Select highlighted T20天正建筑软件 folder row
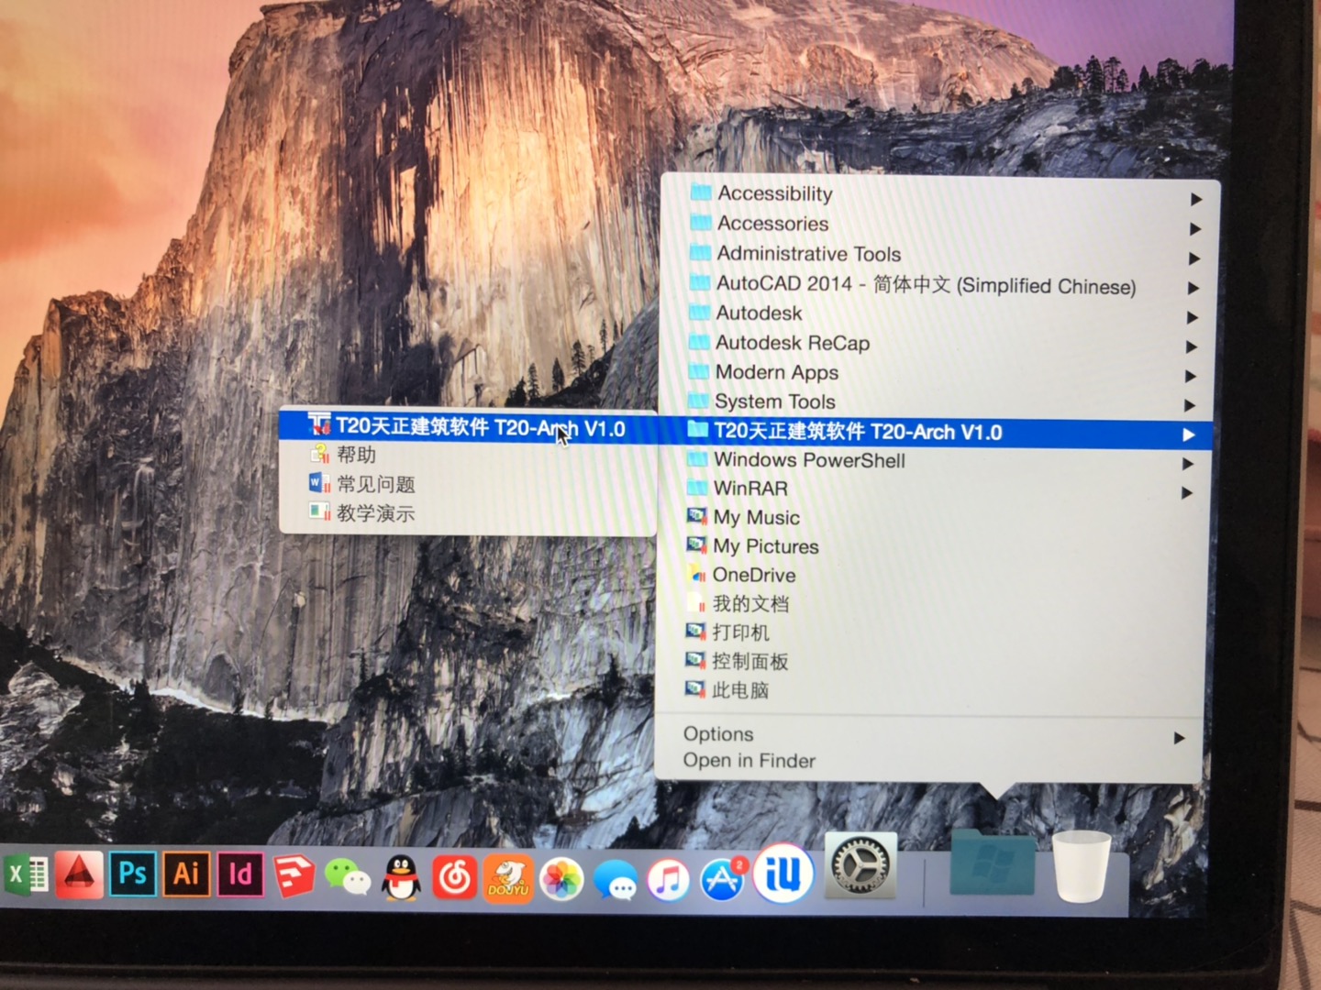The height and width of the screenshot is (990, 1321). click(937, 432)
